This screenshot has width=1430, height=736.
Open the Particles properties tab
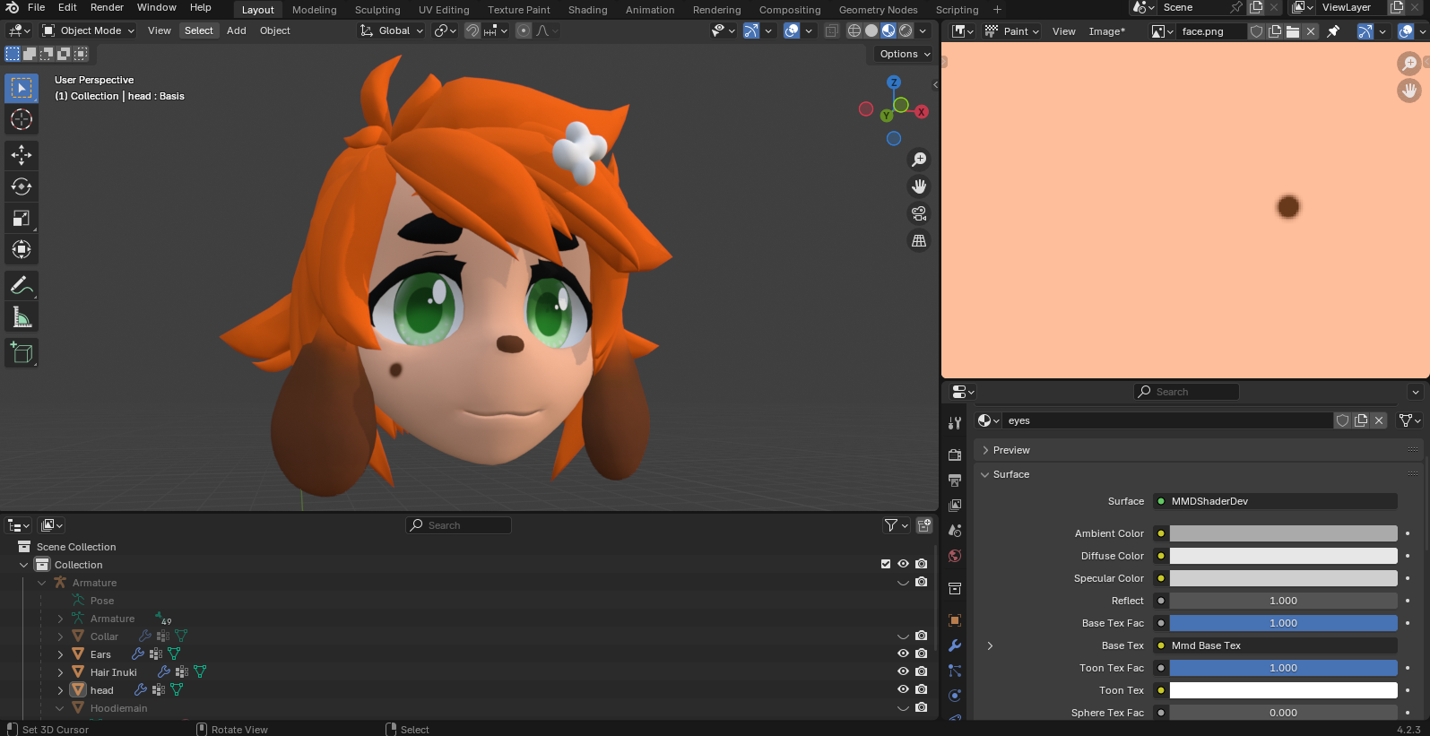(955, 671)
